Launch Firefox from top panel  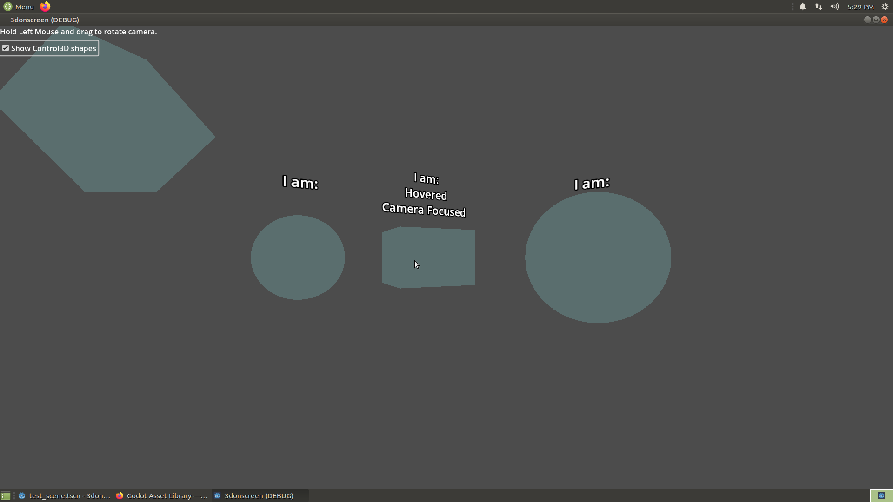coord(45,7)
